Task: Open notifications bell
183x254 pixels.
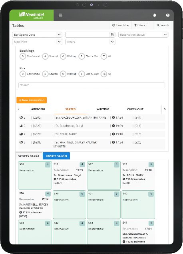Action: tap(155, 15)
